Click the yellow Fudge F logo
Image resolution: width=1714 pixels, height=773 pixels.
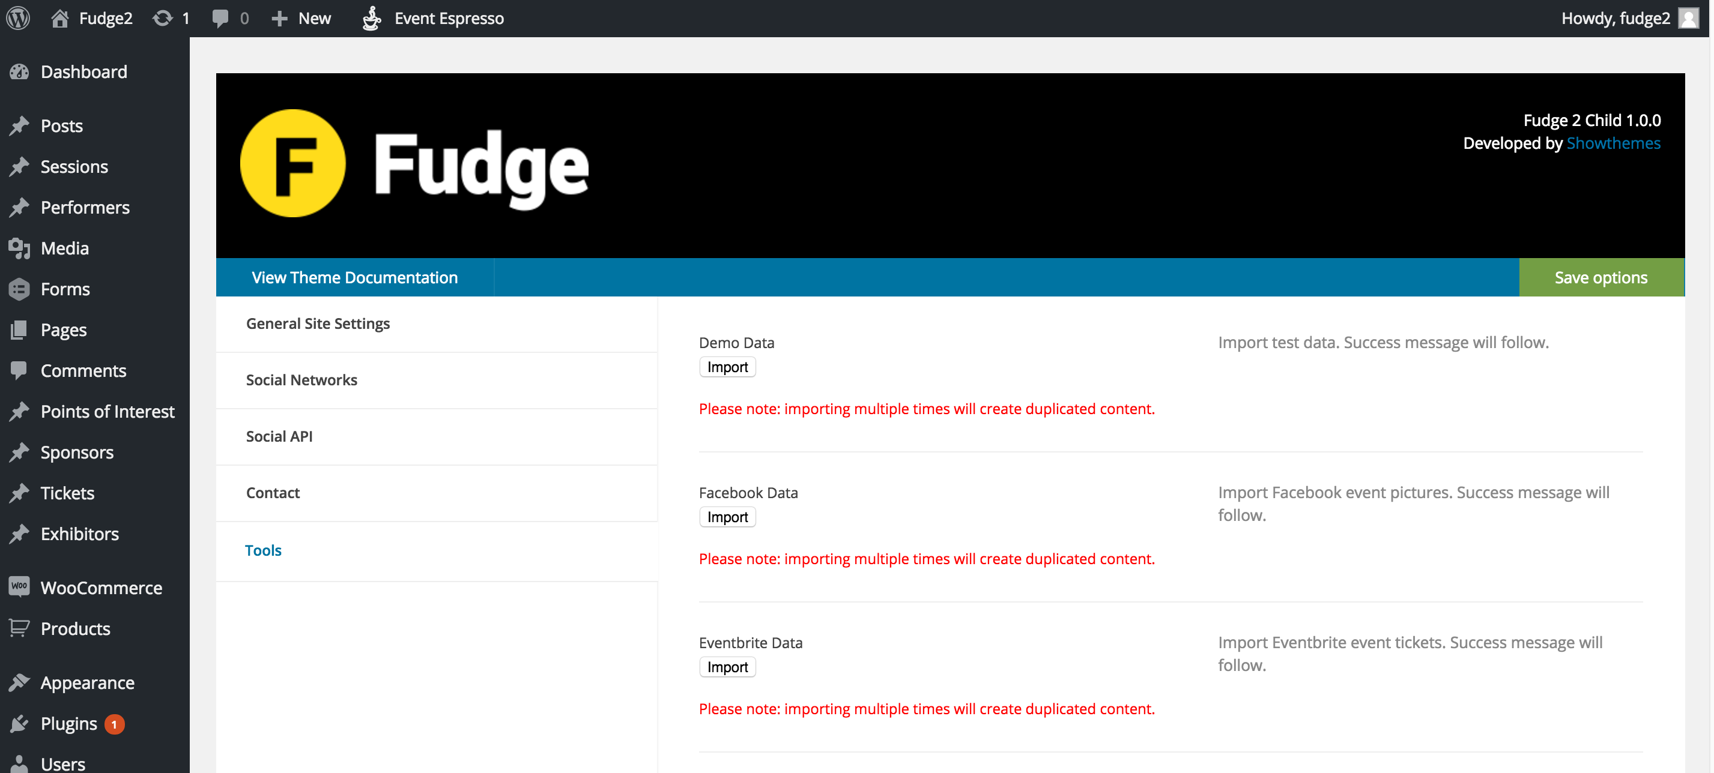click(x=292, y=163)
